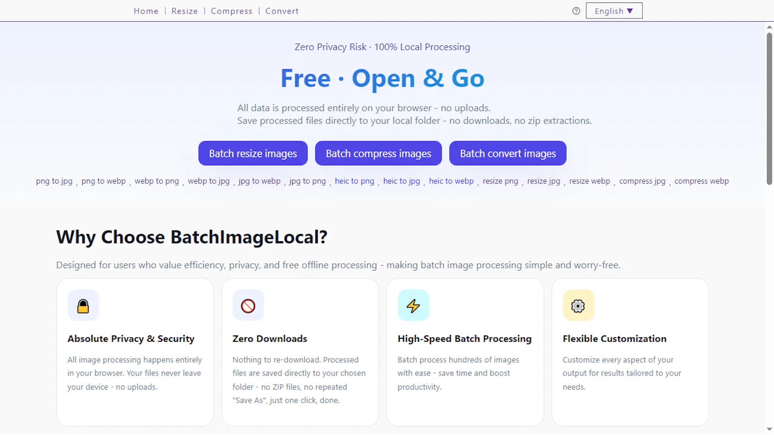774x435 pixels.
Task: Click the help question mark icon
Action: (576, 11)
